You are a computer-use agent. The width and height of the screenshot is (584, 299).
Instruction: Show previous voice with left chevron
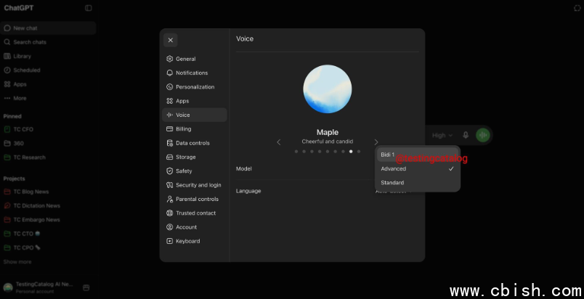279,142
